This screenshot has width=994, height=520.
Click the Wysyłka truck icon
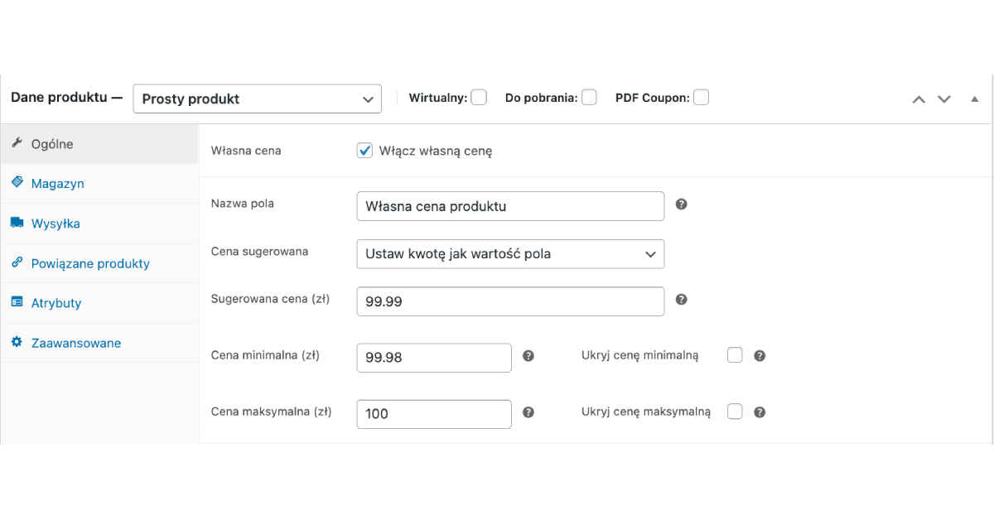click(x=17, y=223)
